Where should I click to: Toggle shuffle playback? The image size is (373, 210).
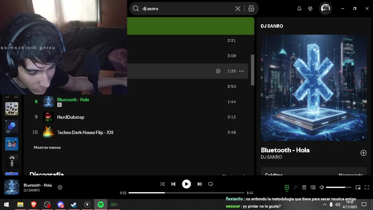tap(162, 184)
